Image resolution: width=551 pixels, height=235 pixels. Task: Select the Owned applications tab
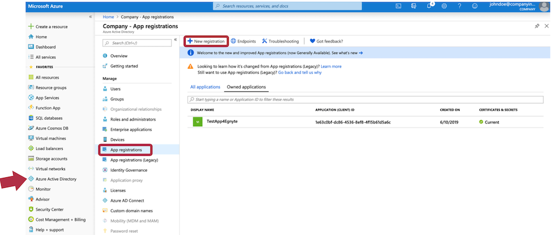[246, 87]
